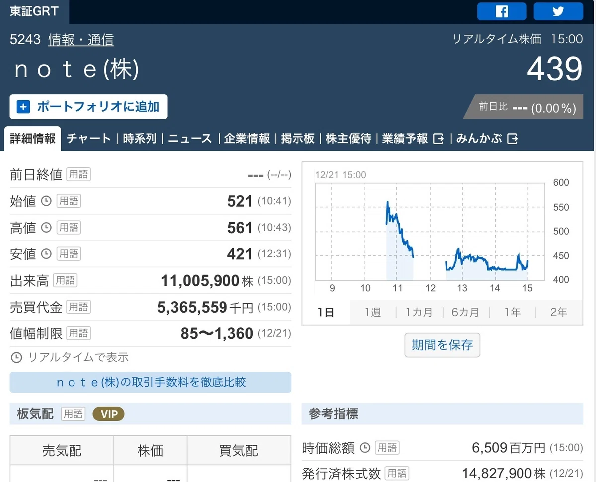The height and width of the screenshot is (482, 596).
Task: Open 用語 glossary for 始値
Action: 69,201
